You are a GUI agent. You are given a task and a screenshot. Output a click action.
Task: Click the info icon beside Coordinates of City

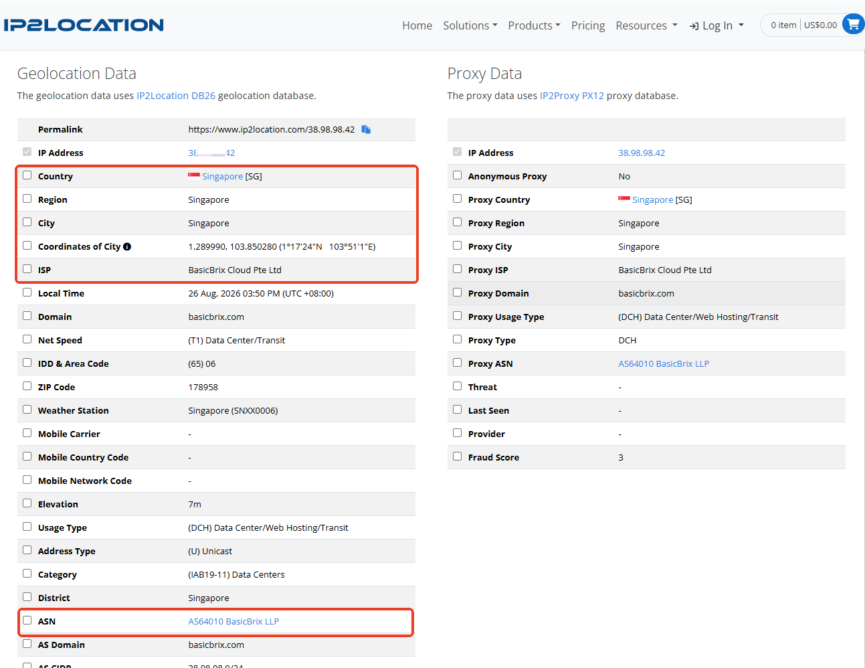(127, 246)
